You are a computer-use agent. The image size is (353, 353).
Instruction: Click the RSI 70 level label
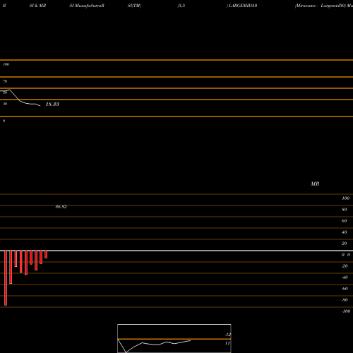click(x=5, y=81)
